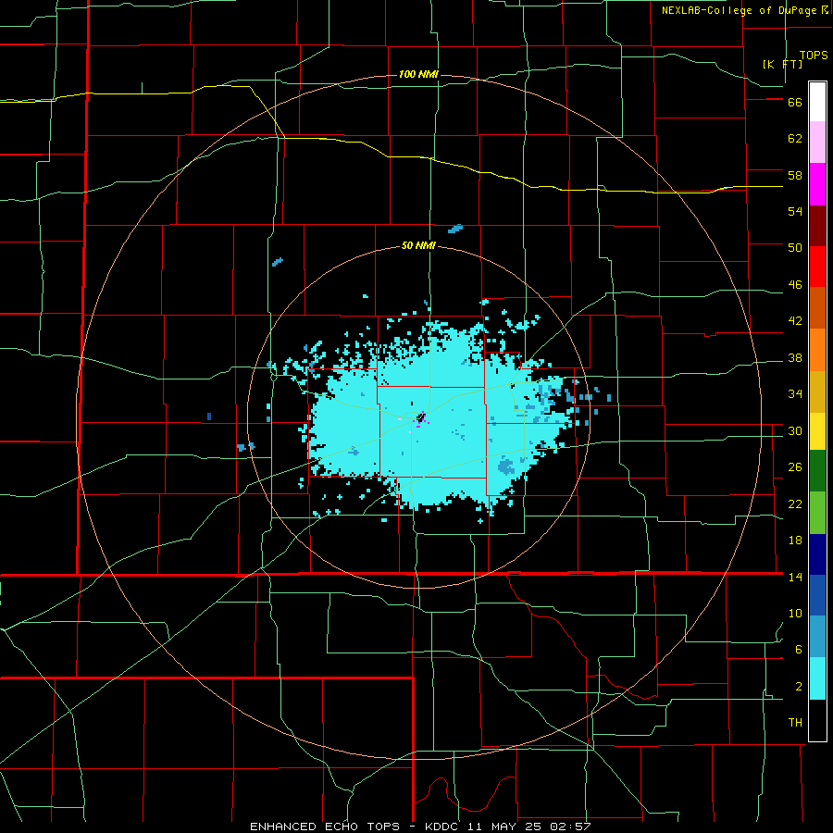This screenshot has width=833, height=833.
Task: Click the KDDC radar station identifier
Action: coord(443,827)
